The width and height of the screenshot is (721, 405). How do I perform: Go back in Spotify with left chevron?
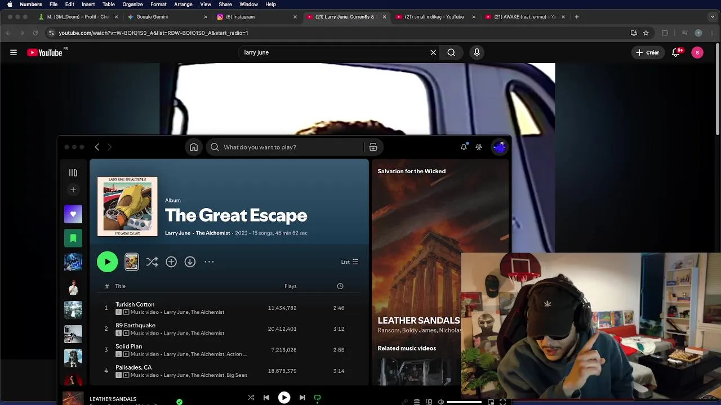[x=97, y=147]
